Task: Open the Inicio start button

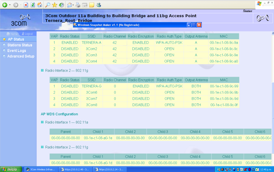Action: [10, 169]
